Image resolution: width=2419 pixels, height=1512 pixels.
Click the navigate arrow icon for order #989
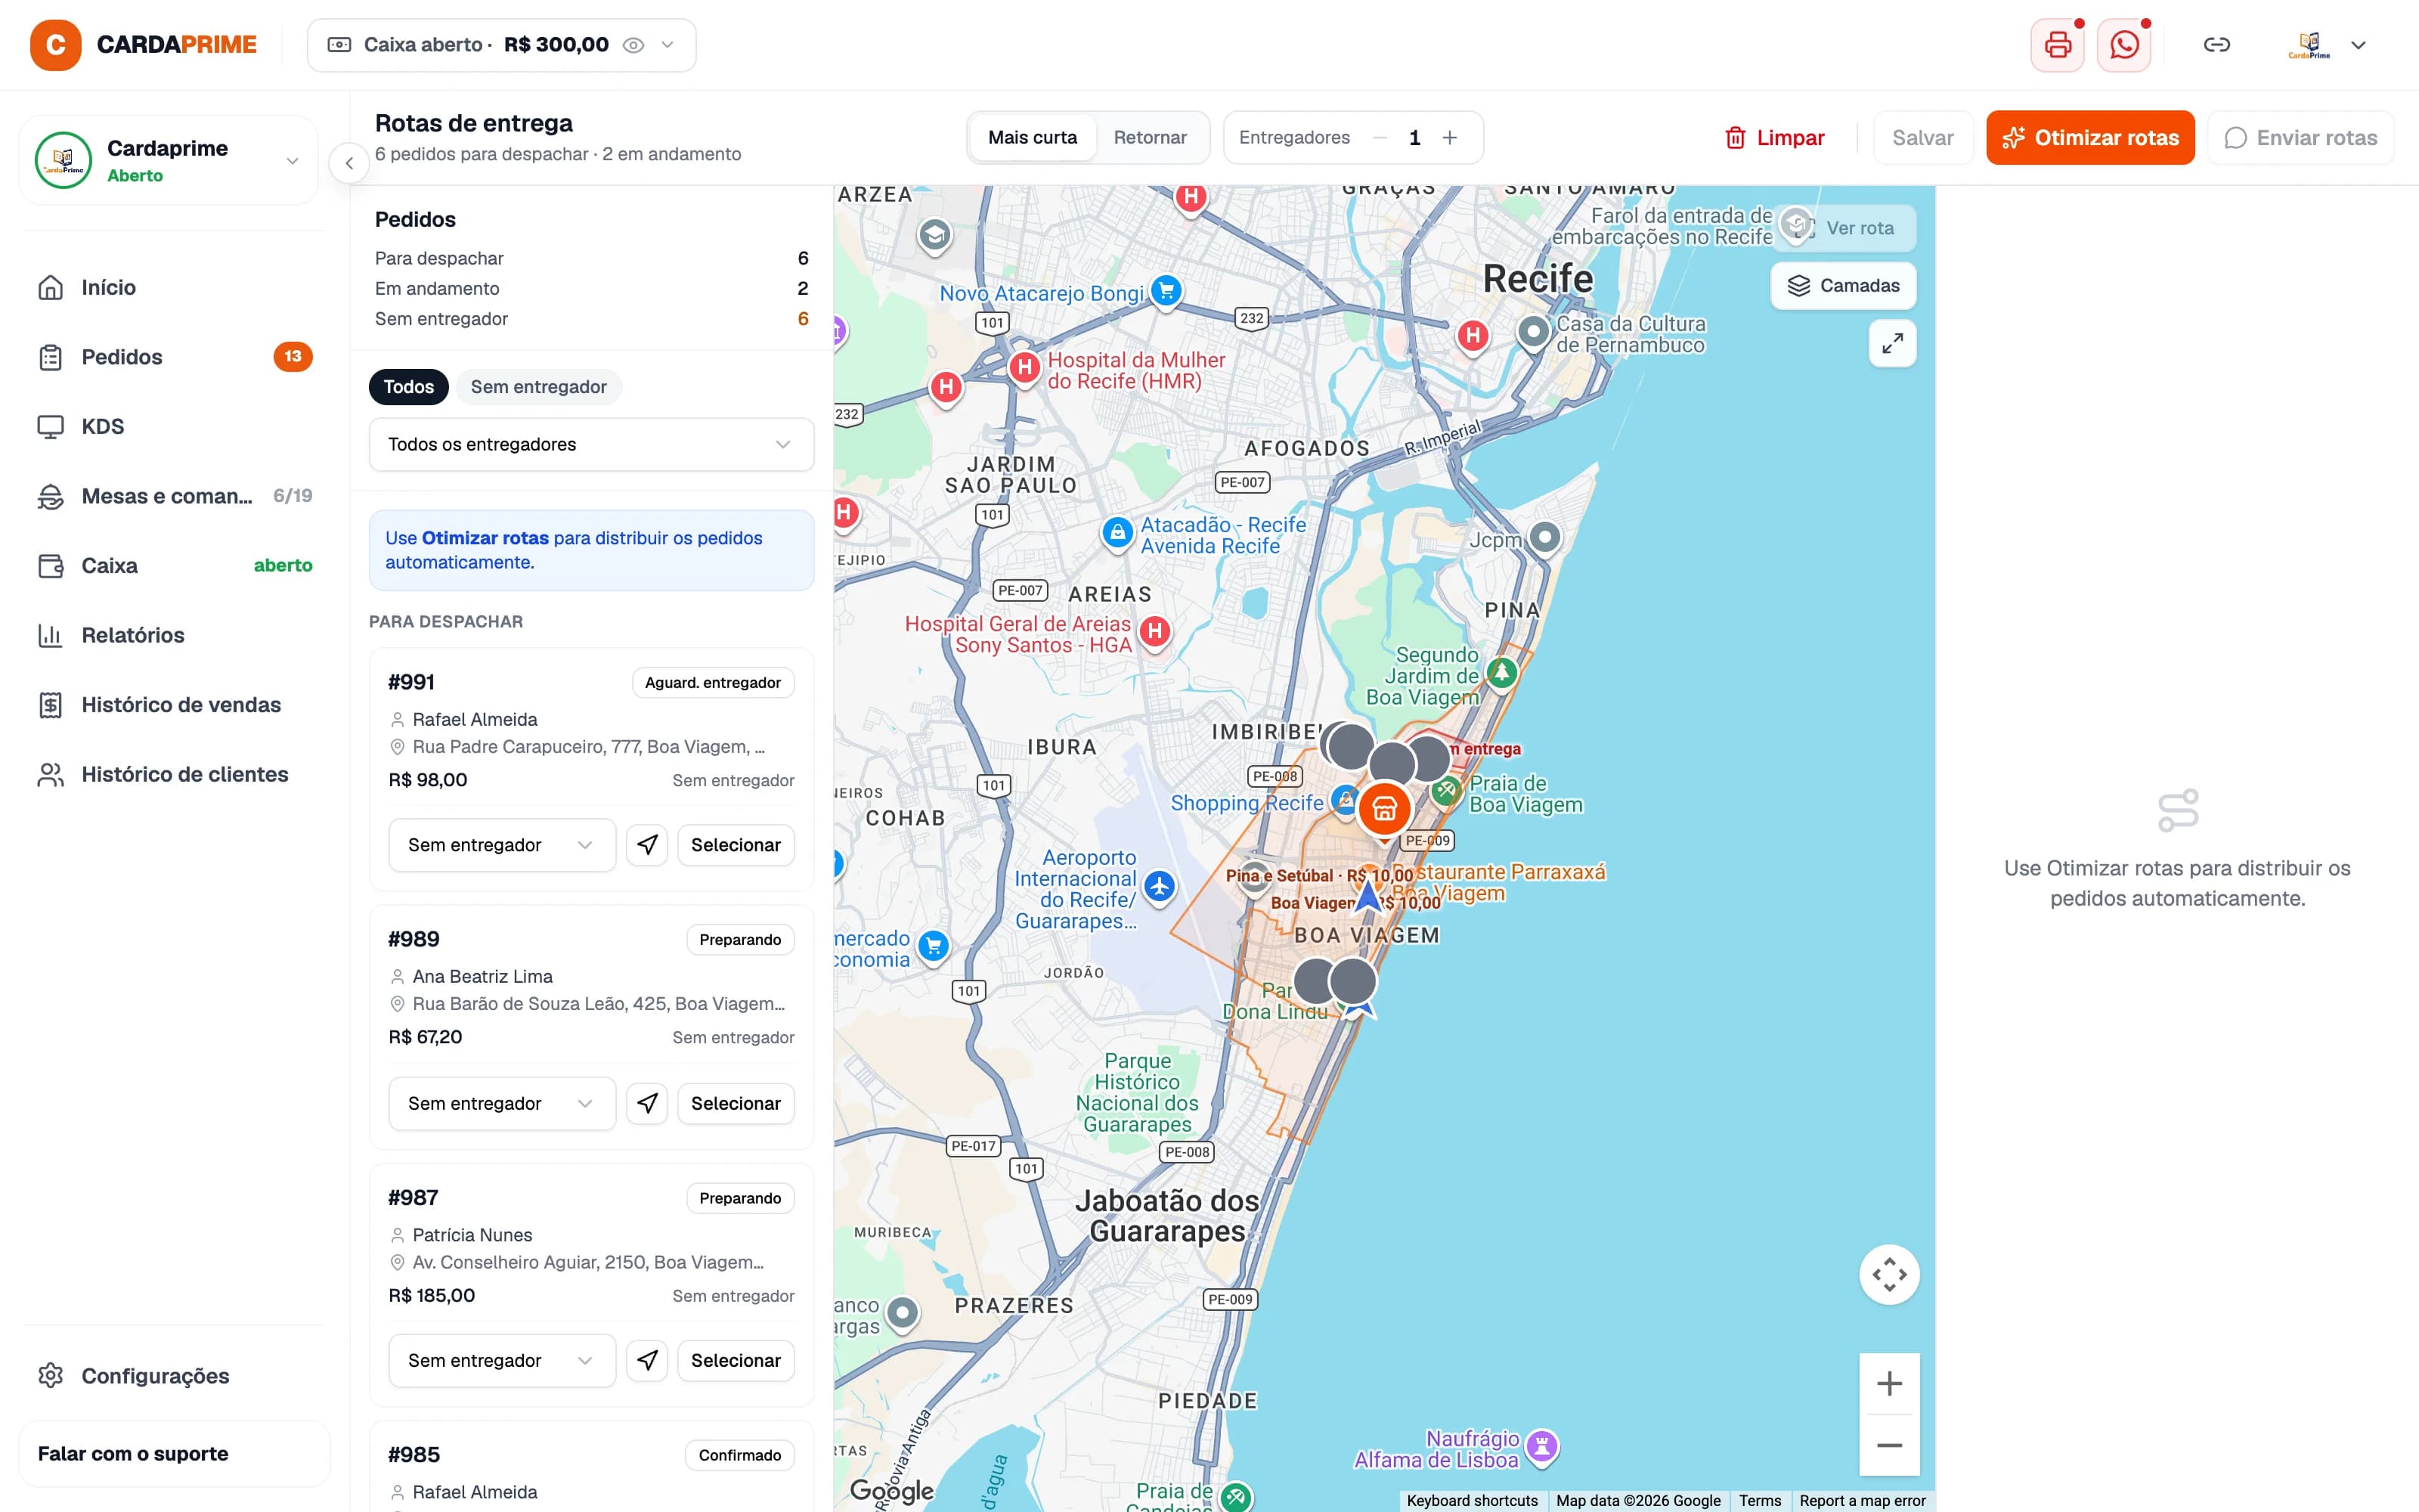pyautogui.click(x=647, y=1103)
